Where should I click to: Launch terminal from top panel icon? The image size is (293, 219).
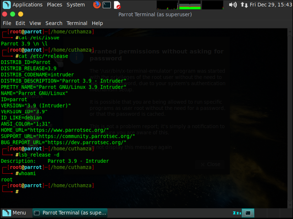tap(107, 5)
